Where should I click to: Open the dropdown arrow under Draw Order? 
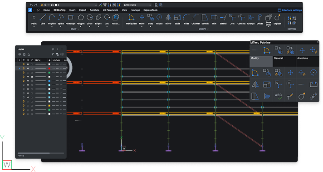[269, 27]
